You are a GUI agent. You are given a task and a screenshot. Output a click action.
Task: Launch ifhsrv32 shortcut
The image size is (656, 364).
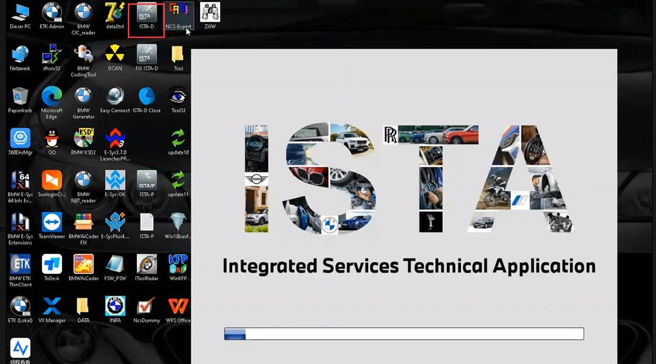(52, 57)
